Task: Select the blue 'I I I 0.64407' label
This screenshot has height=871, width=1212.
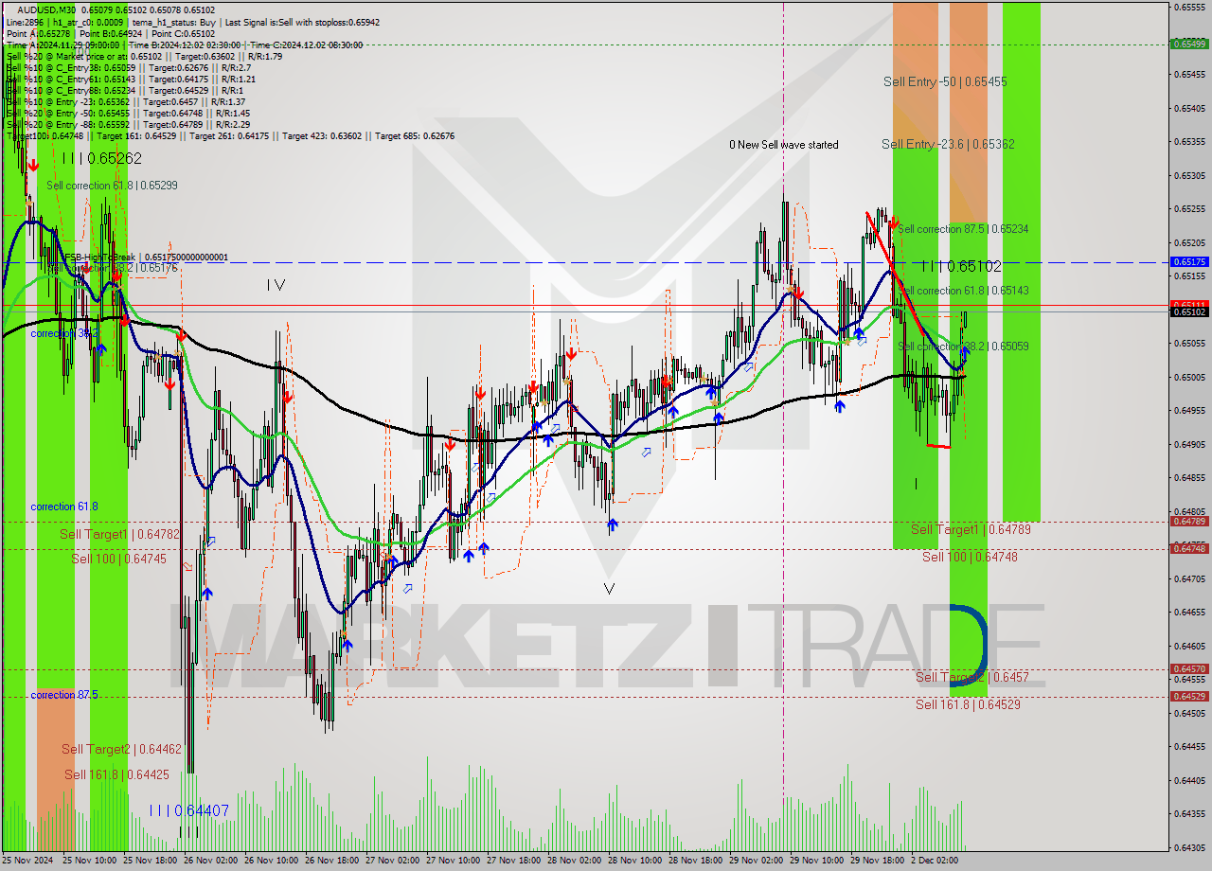Action: (188, 810)
